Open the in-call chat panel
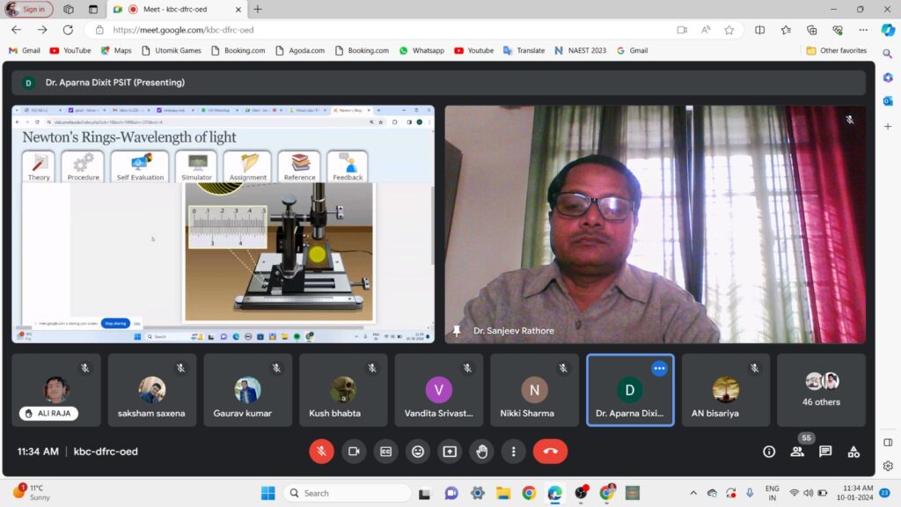 pyautogui.click(x=825, y=452)
